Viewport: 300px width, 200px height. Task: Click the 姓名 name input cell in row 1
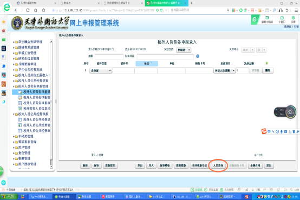pyautogui.click(x=146, y=70)
